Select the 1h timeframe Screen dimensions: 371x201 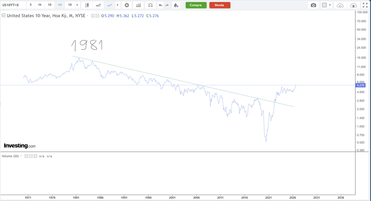coord(40,5)
